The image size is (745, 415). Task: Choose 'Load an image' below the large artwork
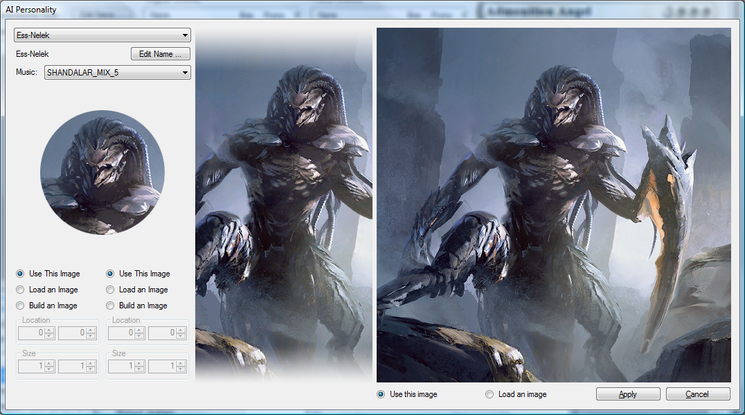490,394
